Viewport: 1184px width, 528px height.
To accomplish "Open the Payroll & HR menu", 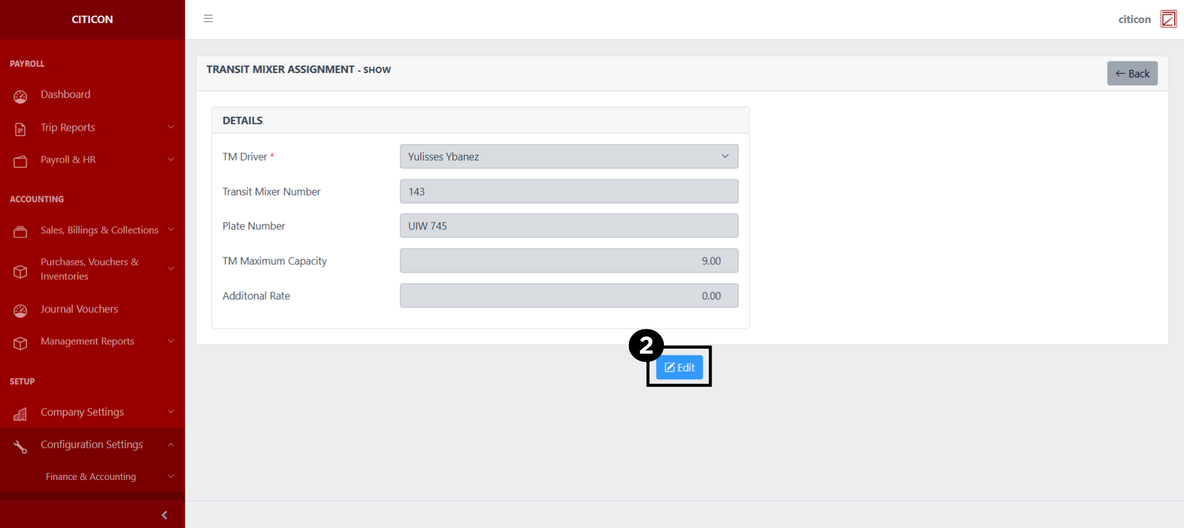I will pos(93,160).
